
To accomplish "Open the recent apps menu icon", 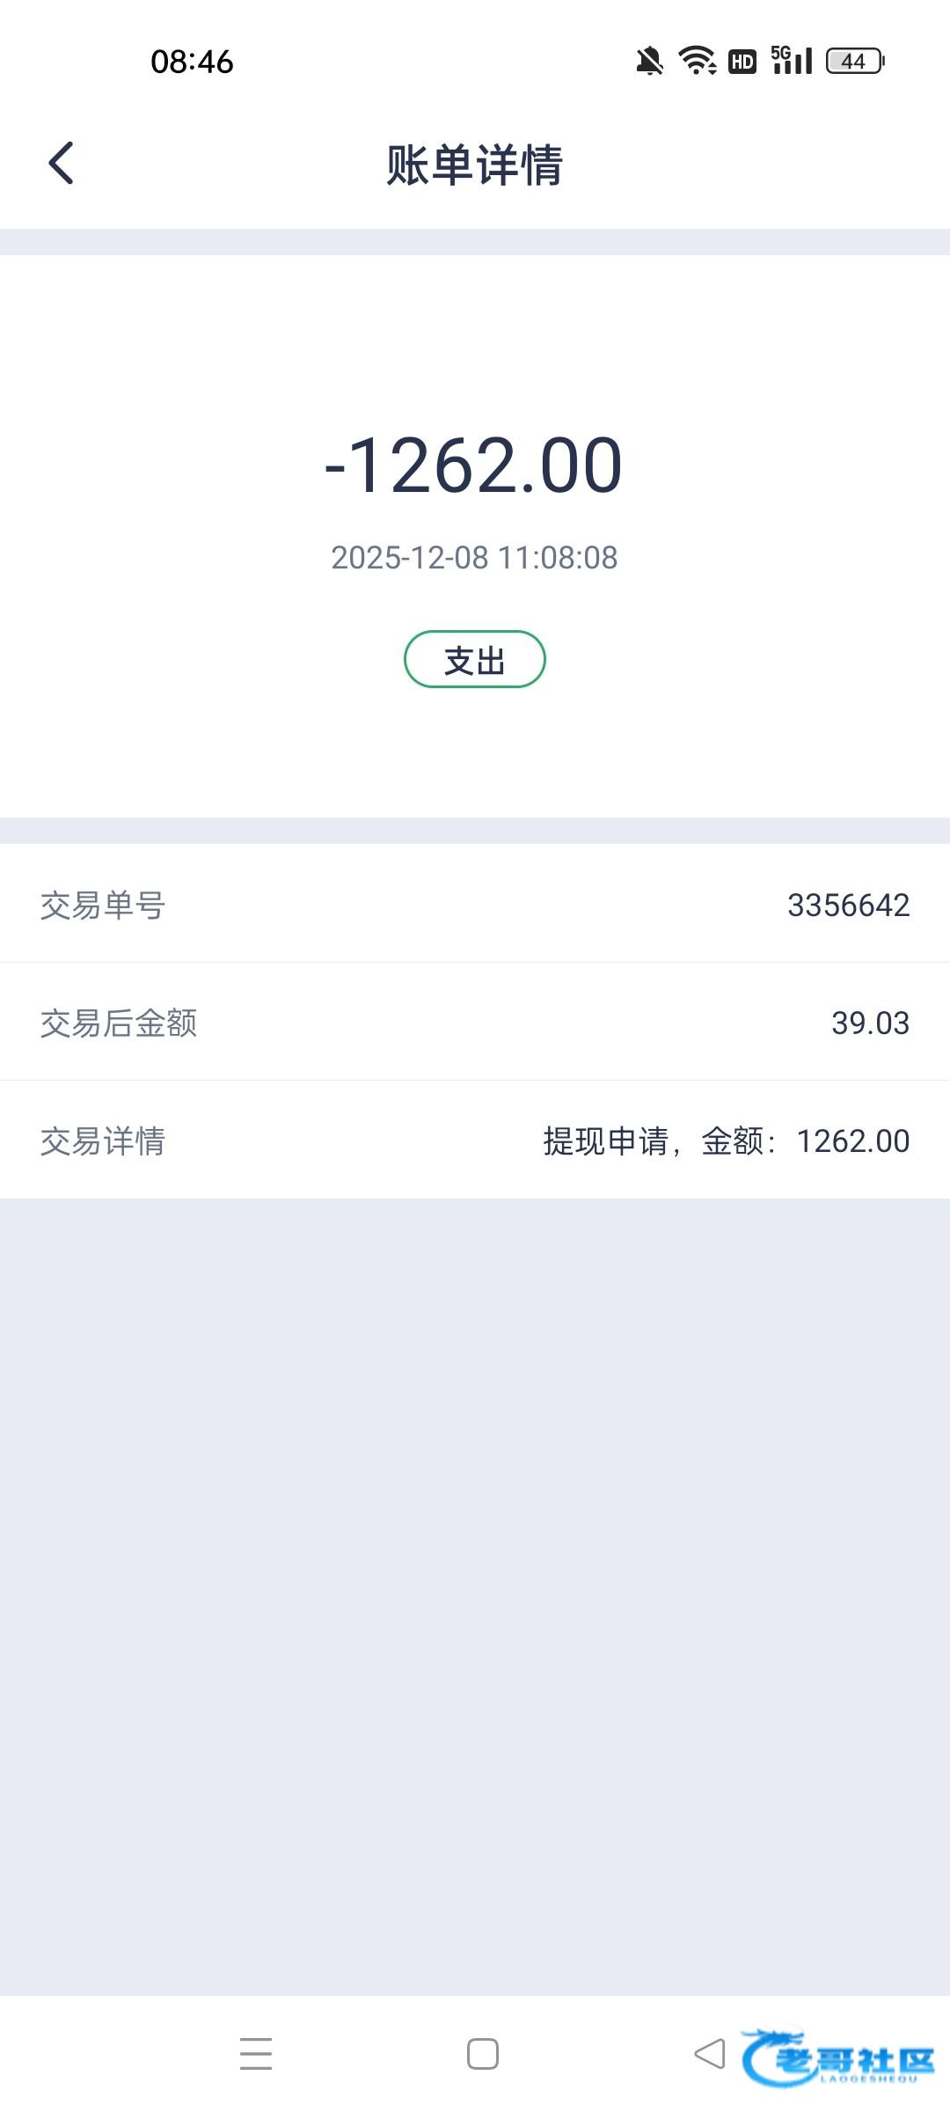I will (x=256, y=2054).
